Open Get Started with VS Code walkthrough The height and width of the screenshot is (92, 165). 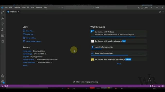point(119,33)
